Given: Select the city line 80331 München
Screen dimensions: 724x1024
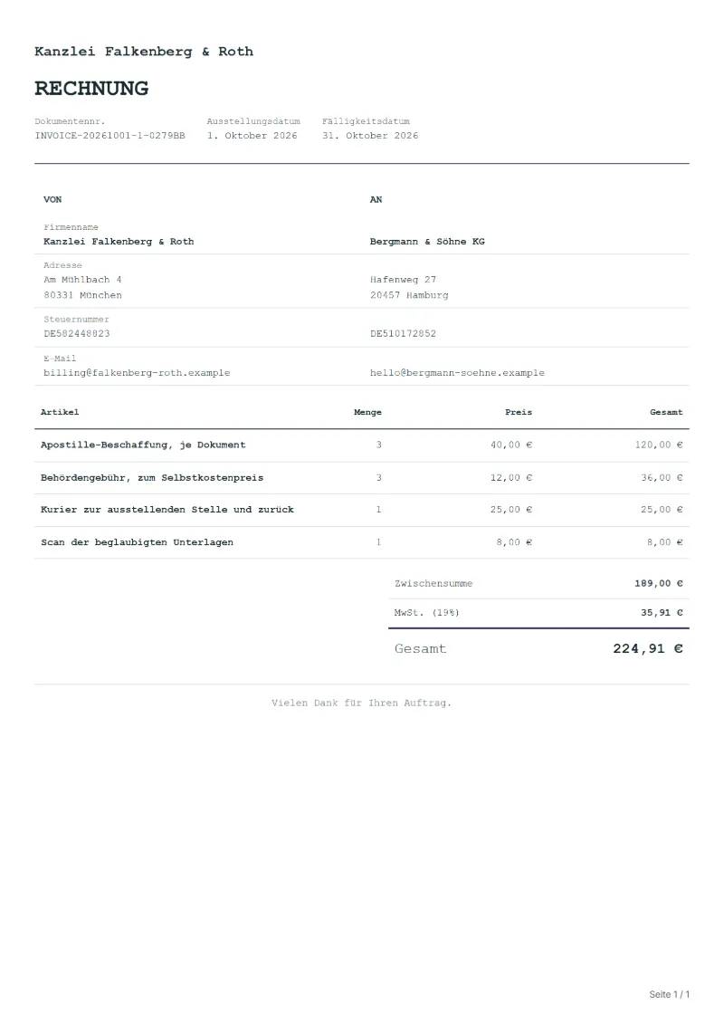Looking at the screenshot, I should click(x=82, y=295).
